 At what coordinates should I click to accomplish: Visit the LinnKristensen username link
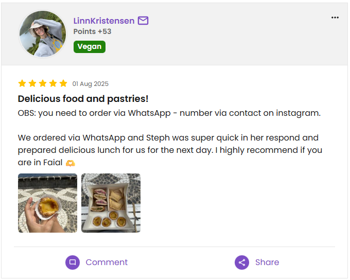104,21
